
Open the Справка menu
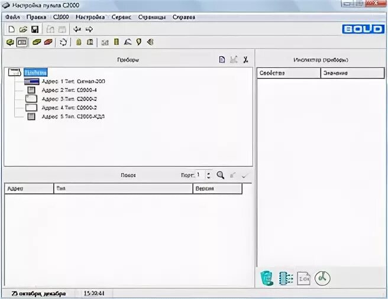pyautogui.click(x=184, y=17)
